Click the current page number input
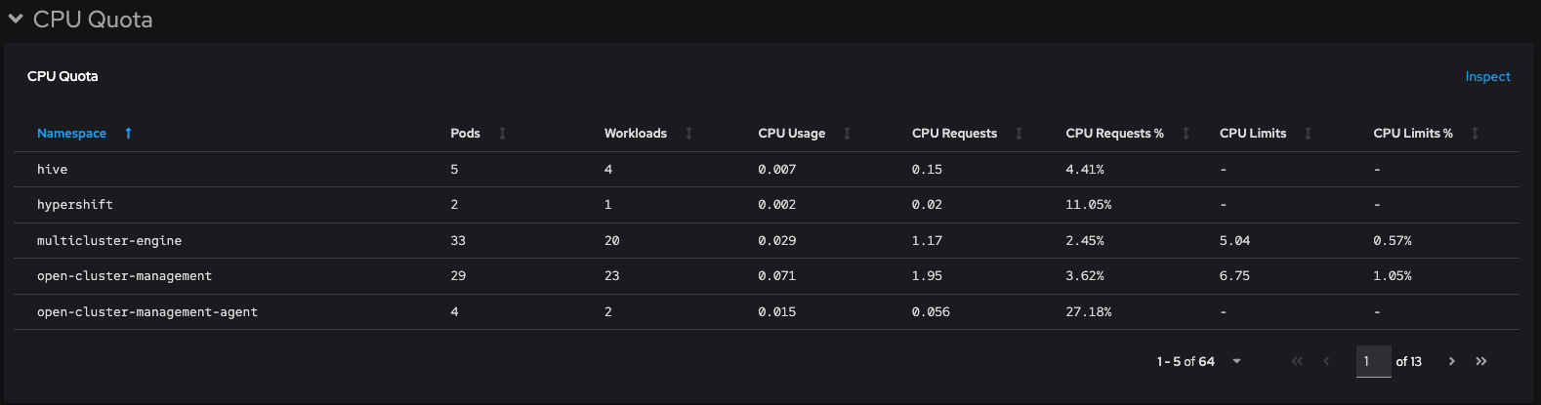The height and width of the screenshot is (405, 1541). pos(1373,361)
